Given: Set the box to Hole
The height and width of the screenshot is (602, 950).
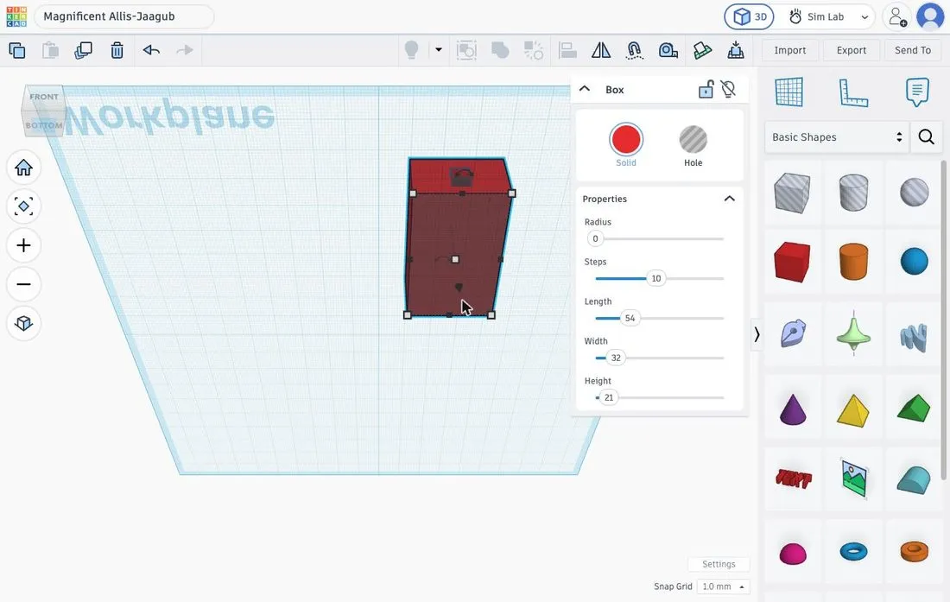Looking at the screenshot, I should (693, 145).
